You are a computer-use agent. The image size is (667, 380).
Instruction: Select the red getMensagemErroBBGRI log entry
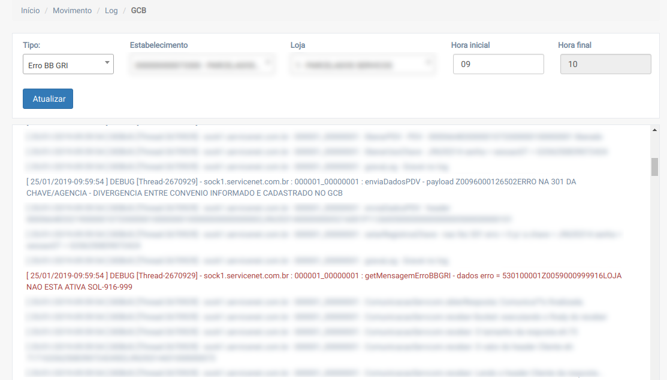[x=324, y=281]
